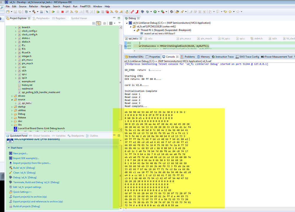
Task: Click the dark chip icon in toolbar
Action: pos(172,11)
